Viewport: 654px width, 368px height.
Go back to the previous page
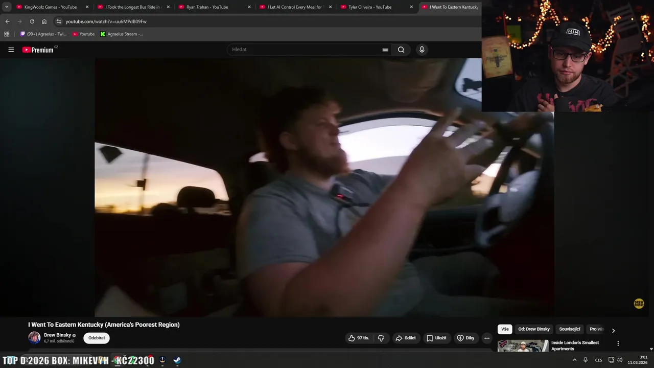(x=7, y=21)
